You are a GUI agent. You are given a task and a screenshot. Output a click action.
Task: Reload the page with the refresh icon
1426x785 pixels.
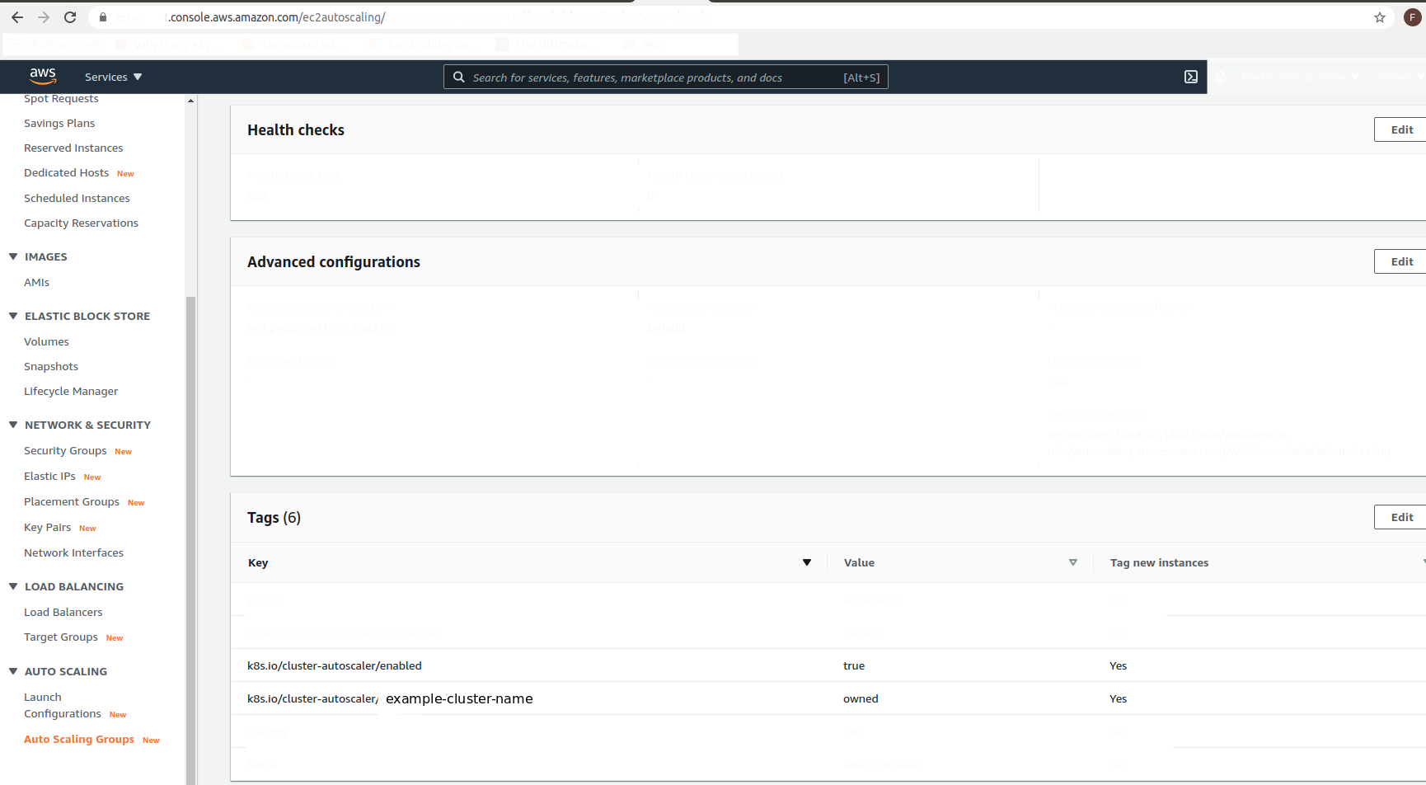pyautogui.click(x=70, y=17)
